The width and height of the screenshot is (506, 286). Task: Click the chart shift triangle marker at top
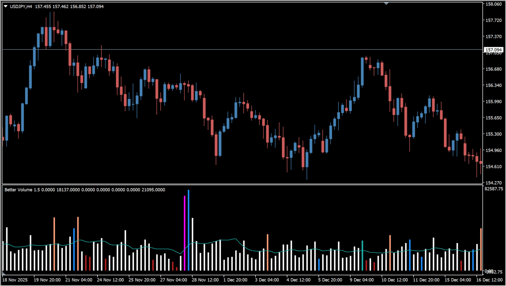[386, 3]
